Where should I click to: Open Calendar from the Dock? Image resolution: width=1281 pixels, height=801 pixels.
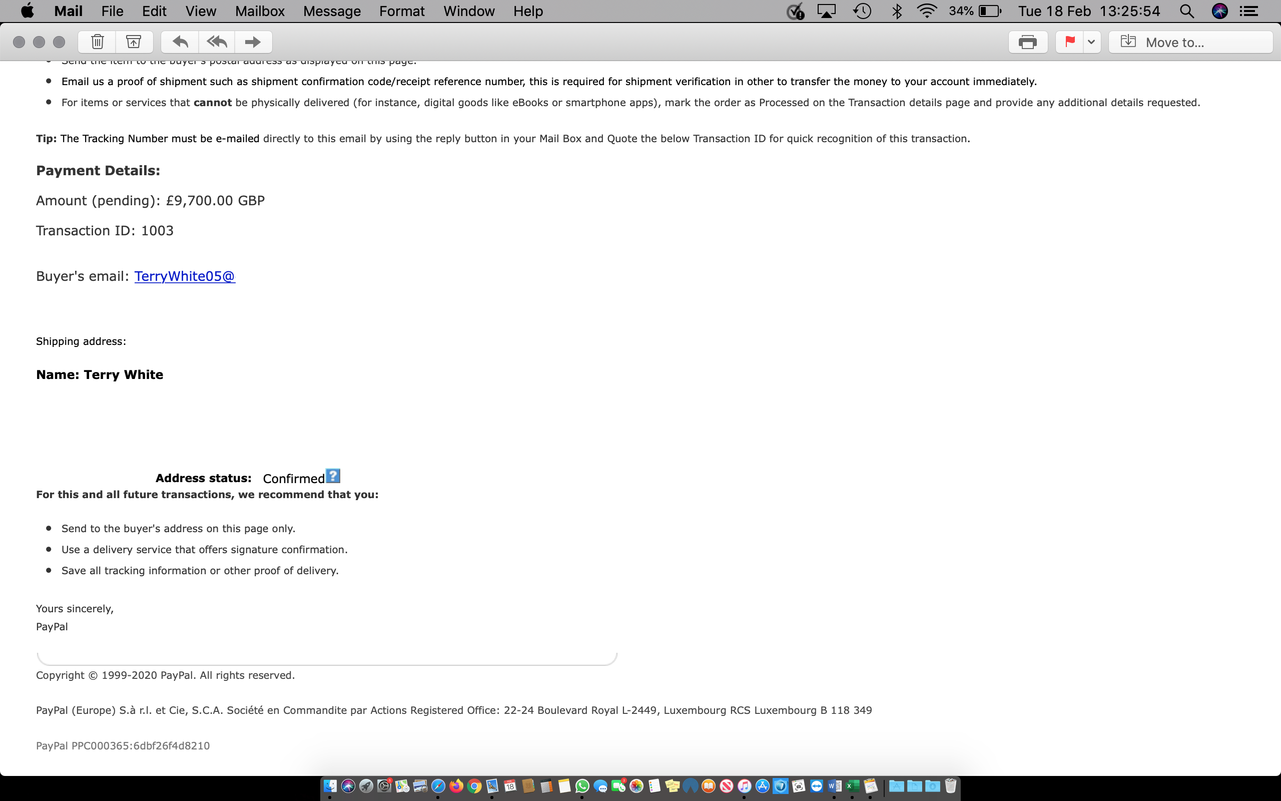pos(510,786)
